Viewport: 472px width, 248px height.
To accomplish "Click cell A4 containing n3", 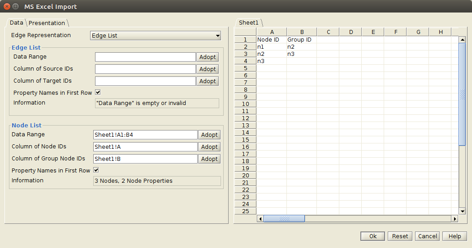I will [272, 61].
